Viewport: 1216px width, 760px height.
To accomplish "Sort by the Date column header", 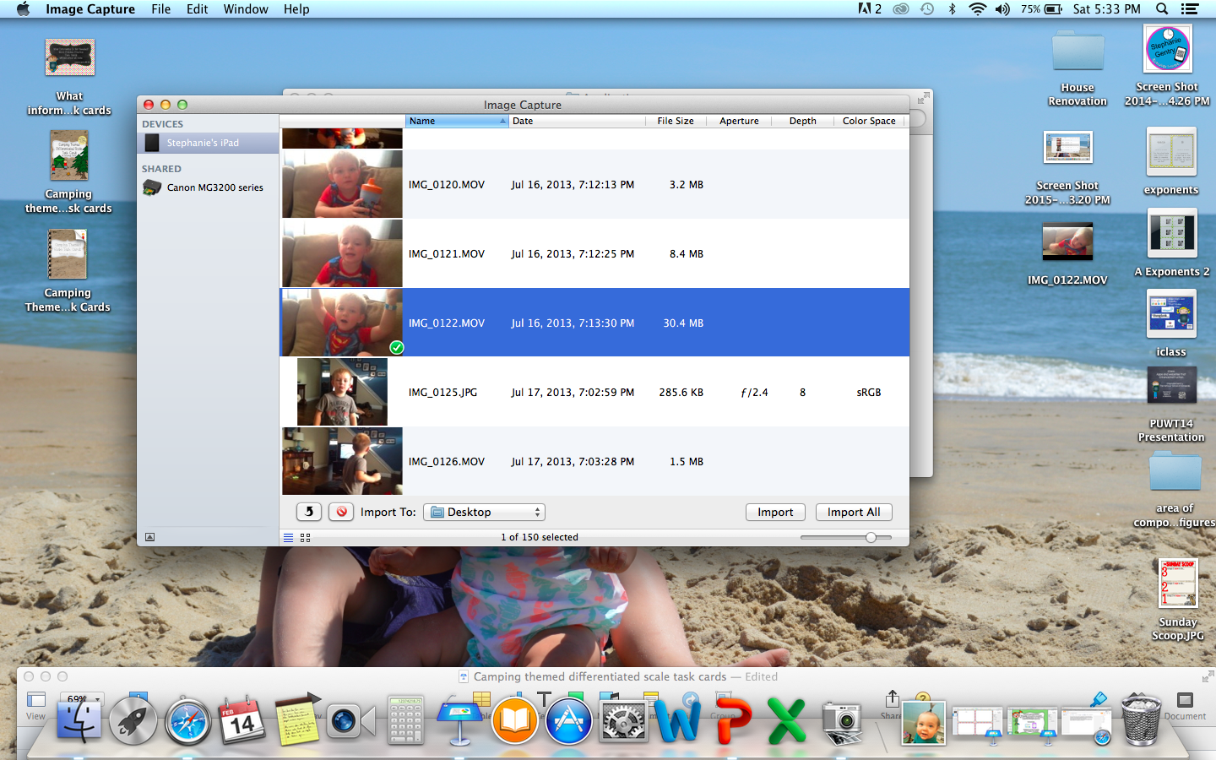I will click(577, 121).
